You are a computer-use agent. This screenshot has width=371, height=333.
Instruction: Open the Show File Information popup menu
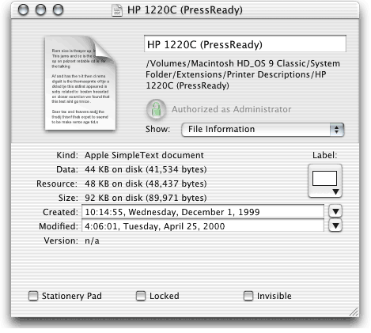click(263, 130)
